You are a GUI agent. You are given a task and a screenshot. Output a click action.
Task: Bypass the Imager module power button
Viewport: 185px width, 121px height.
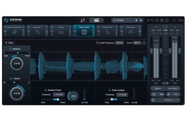(x=52, y=27)
